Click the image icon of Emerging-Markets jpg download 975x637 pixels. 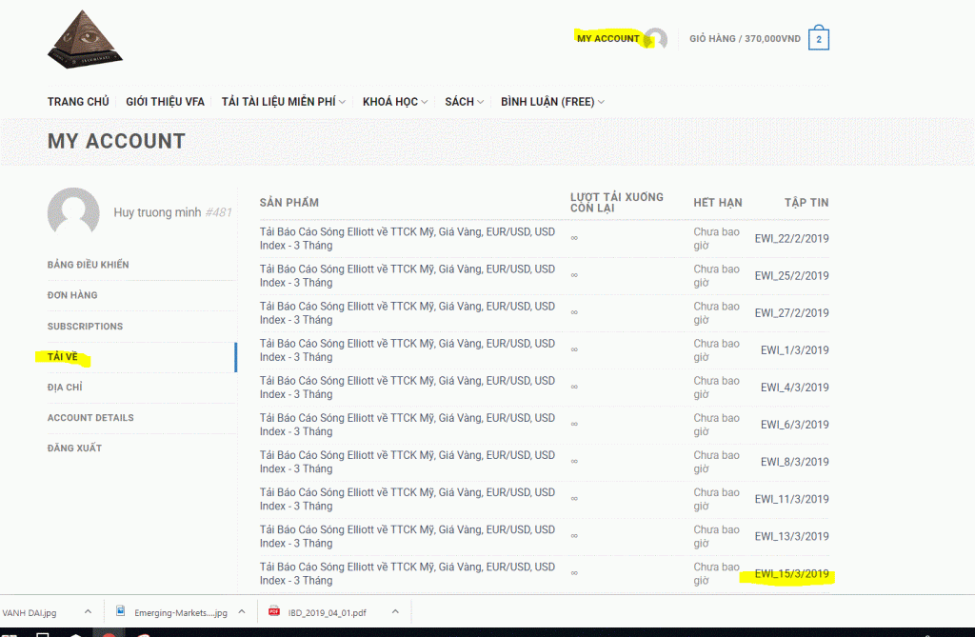point(121,612)
